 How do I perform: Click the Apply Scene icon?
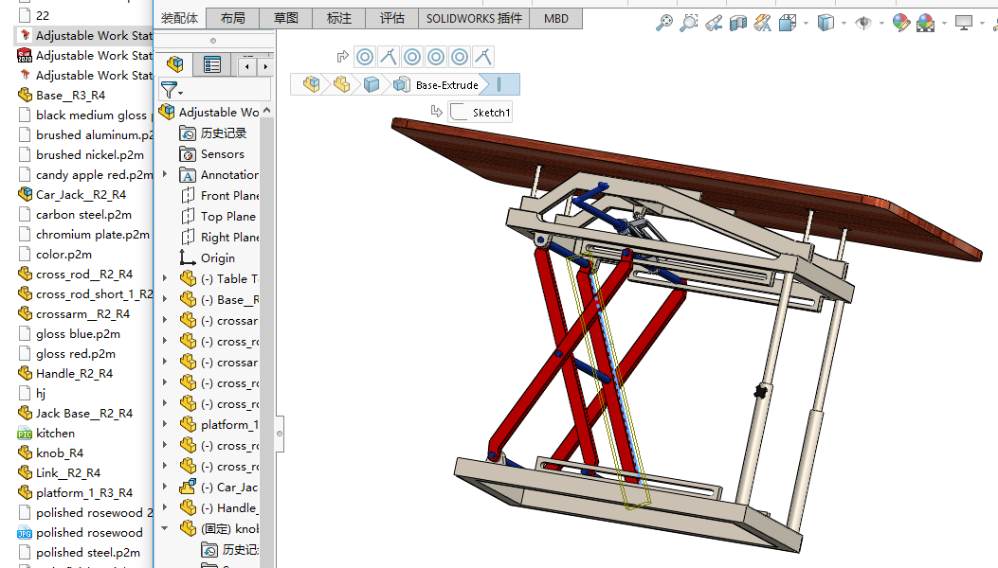925,23
